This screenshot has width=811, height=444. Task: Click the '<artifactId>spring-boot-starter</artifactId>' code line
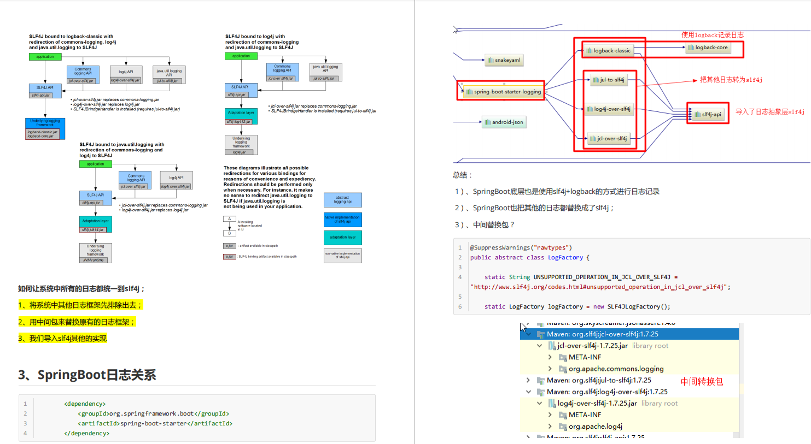(155, 424)
